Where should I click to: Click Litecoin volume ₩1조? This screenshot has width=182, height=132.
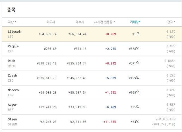coord(136,34)
